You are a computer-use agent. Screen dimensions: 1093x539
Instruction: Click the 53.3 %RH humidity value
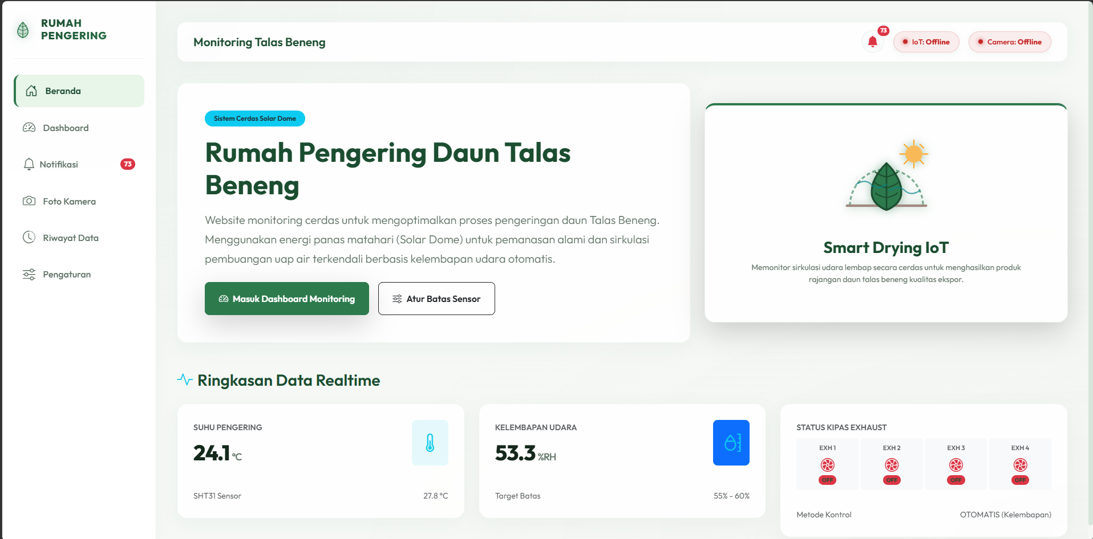coord(525,454)
